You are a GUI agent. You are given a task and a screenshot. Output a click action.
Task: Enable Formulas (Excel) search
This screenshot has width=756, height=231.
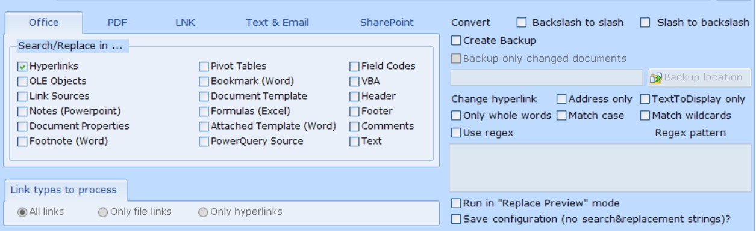204,112
